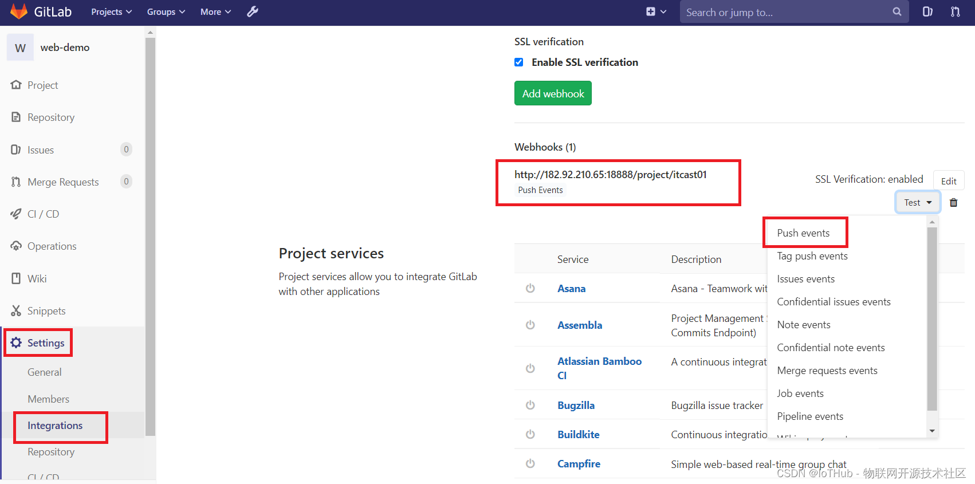
Task: Open the Assembla service link
Action: 580,325
